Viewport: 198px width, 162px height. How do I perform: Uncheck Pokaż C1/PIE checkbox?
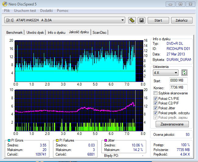[x=155, y=98]
